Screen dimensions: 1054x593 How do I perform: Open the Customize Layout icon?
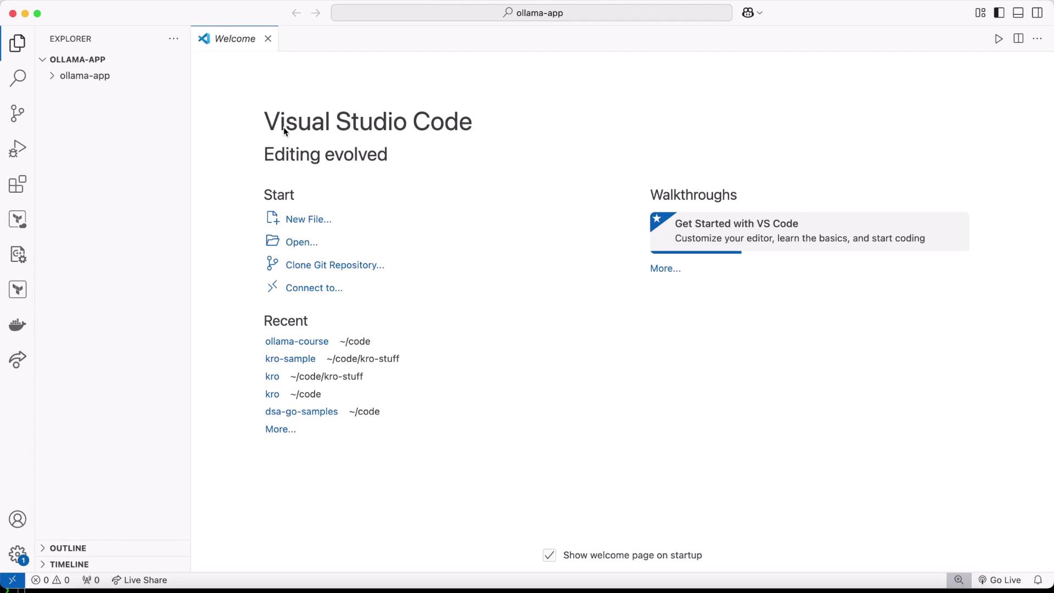click(x=980, y=13)
